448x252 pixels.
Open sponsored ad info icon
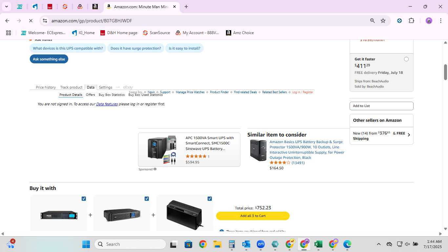(x=155, y=169)
